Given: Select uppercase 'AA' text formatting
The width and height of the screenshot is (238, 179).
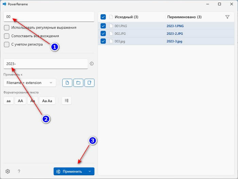Looking at the screenshot, I should coord(20,101).
